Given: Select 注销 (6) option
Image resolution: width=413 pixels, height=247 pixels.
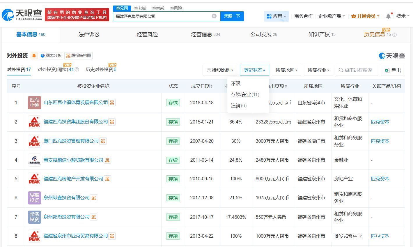Looking at the screenshot, I should pos(239,106).
